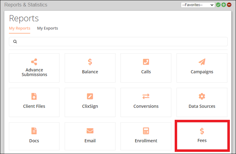Screen dimensions: 236x154
Task: Select the Calls phone icon
Action: (x=146, y=62)
